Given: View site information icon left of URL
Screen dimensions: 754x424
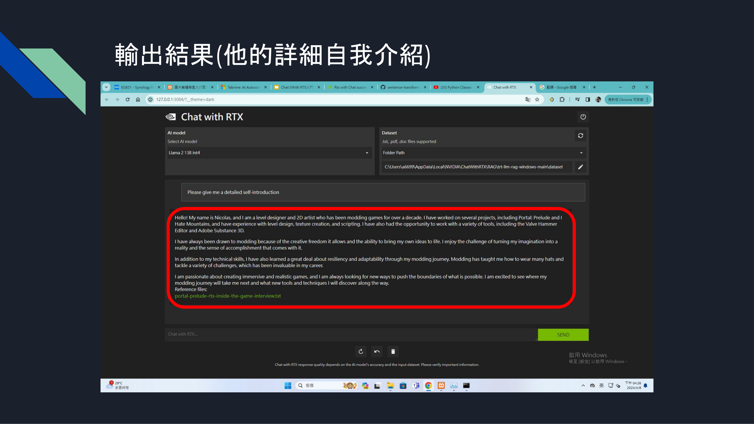Looking at the screenshot, I should click(x=151, y=99).
